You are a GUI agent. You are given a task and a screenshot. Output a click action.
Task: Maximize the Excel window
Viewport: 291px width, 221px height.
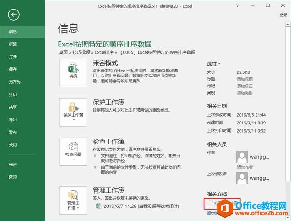268,5
